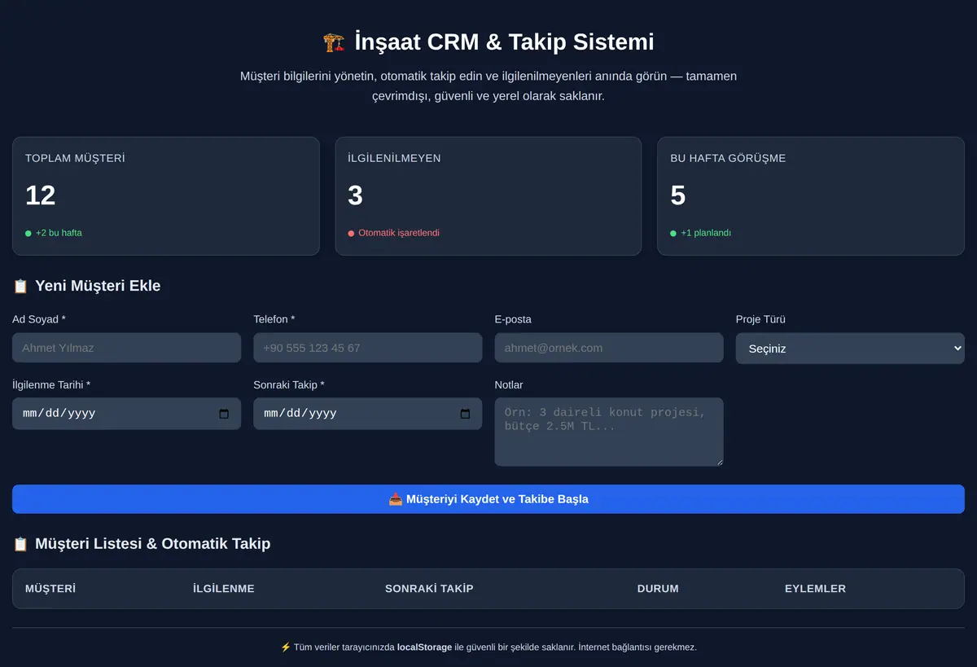Image resolution: width=977 pixels, height=667 pixels.
Task: Click the EYLEMLER column header
Action: pyautogui.click(x=815, y=589)
